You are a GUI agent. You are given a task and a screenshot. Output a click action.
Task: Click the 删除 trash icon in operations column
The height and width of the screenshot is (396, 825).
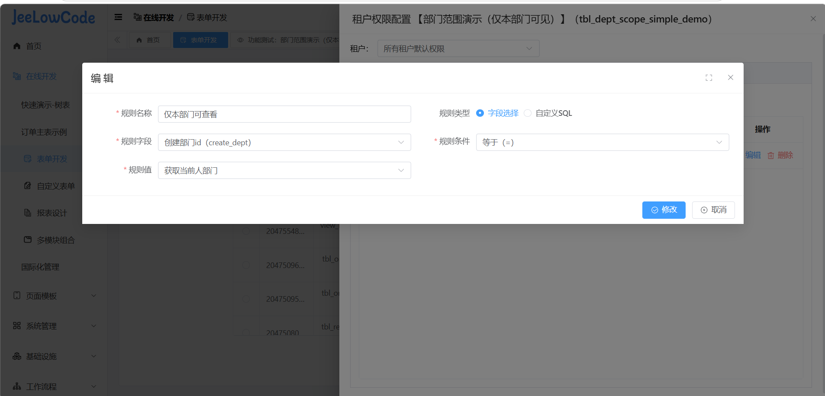771,156
